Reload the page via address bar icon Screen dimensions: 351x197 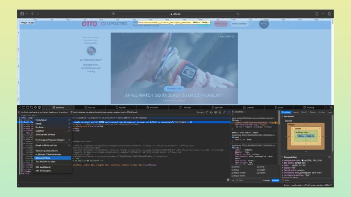(237, 14)
